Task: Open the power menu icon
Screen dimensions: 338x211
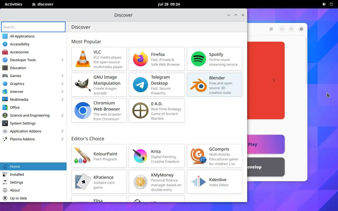Action: 331,4
